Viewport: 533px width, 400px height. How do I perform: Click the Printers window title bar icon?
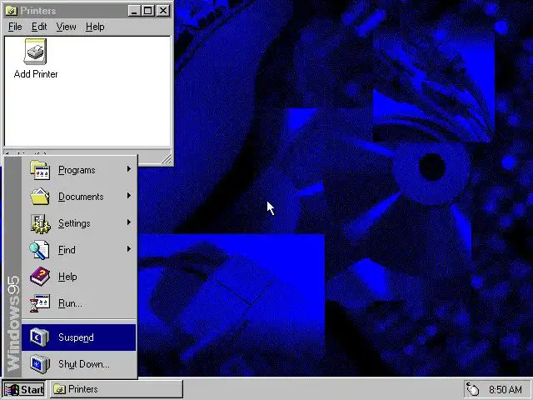(x=12, y=11)
